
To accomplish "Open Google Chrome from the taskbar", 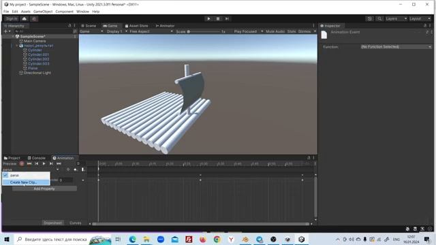I will 217,239.
